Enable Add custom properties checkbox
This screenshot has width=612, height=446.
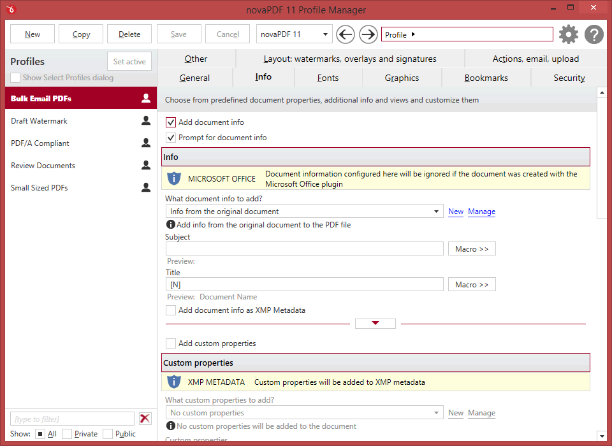pyautogui.click(x=171, y=343)
